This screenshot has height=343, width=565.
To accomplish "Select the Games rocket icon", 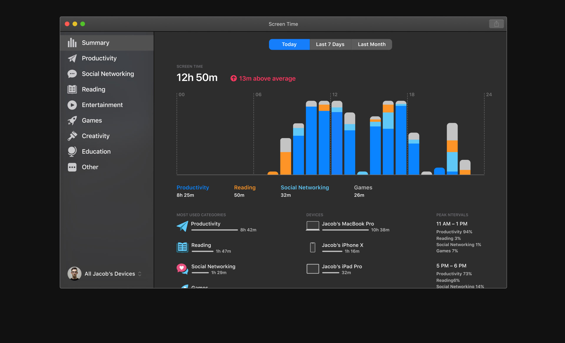I will [72, 120].
